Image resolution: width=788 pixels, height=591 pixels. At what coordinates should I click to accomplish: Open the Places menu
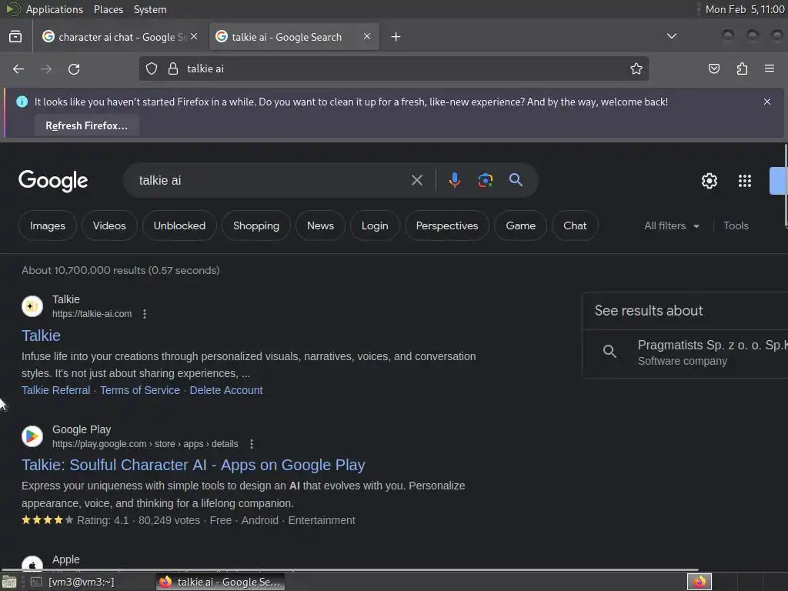[108, 9]
